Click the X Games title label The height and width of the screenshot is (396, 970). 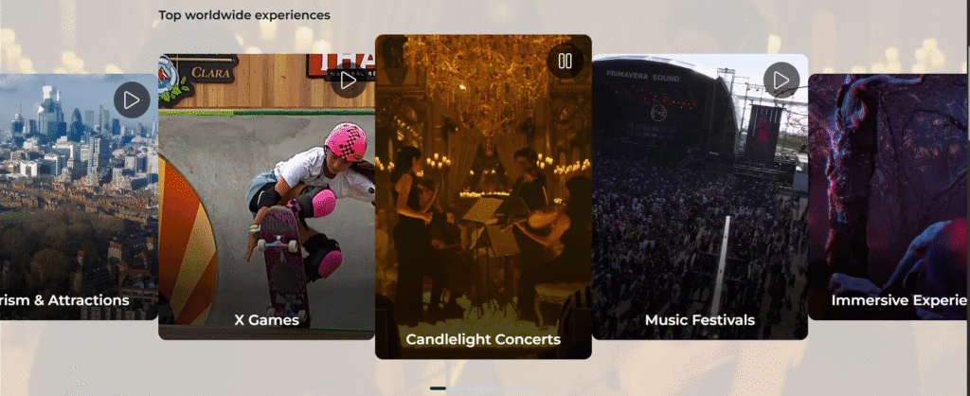(266, 320)
